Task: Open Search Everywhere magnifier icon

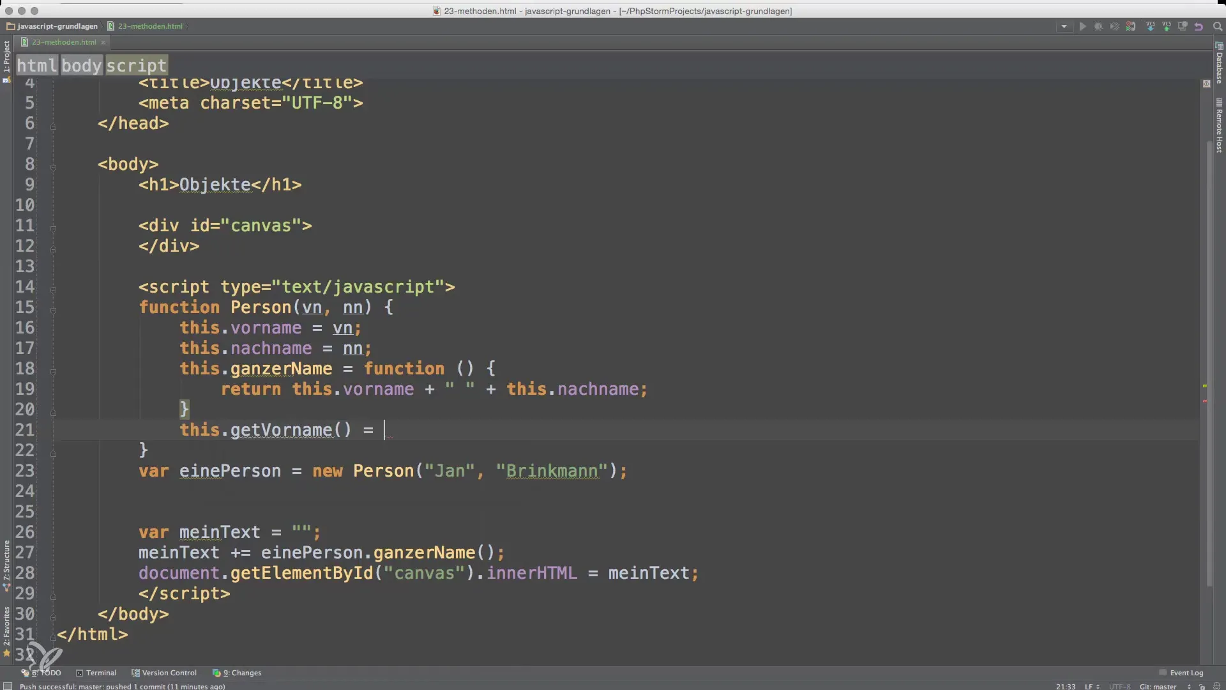Action: (1218, 27)
